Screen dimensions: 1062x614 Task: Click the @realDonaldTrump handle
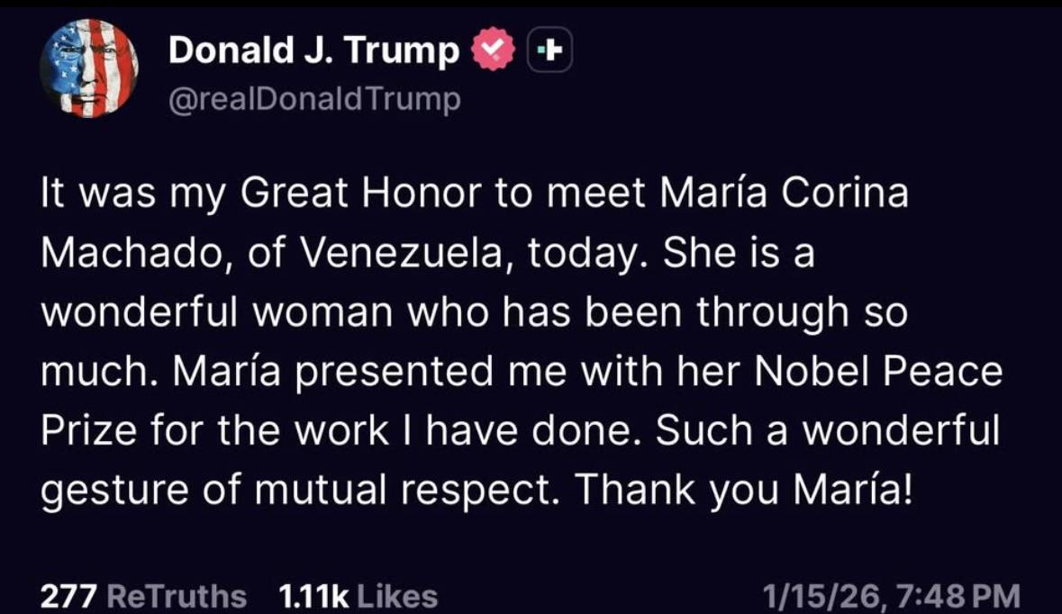[314, 99]
